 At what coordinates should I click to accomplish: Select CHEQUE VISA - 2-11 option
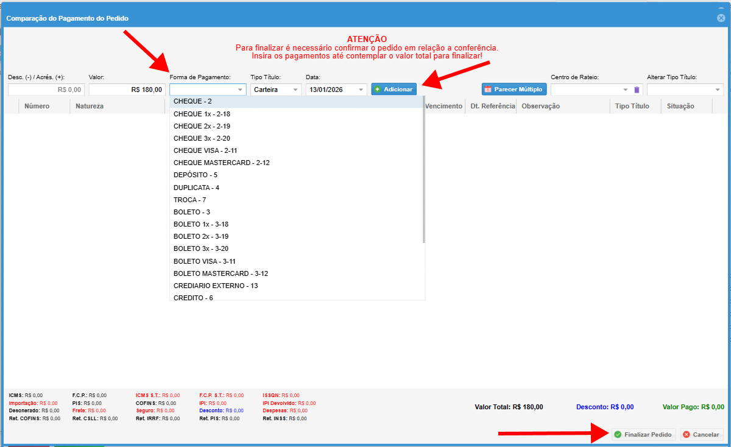point(205,150)
